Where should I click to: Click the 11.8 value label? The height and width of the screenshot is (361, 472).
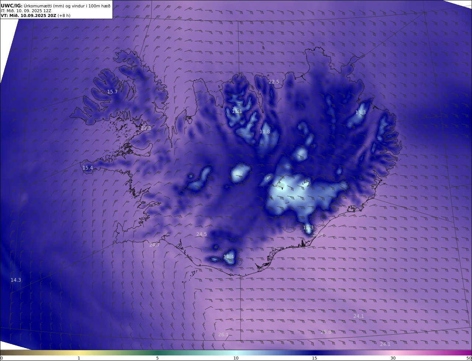point(265,132)
